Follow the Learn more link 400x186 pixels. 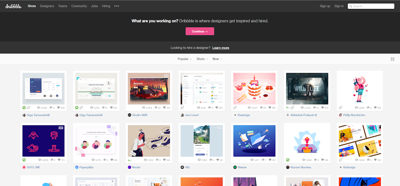(x=221, y=48)
